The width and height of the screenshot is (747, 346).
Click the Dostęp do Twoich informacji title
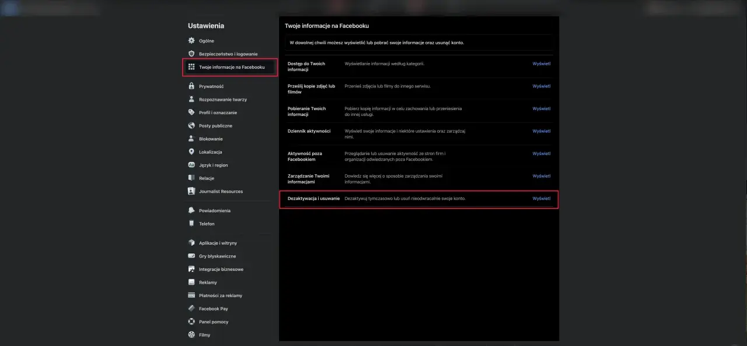click(x=306, y=66)
